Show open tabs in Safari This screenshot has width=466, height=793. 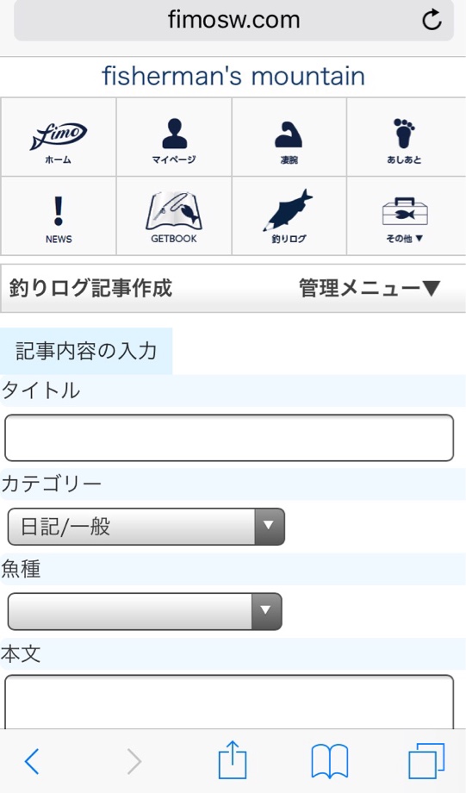[x=426, y=761]
